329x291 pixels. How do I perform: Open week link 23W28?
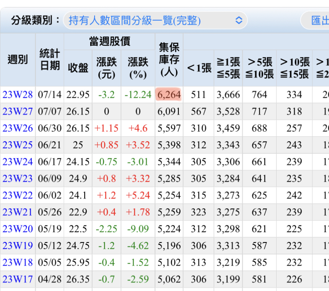[17, 95]
